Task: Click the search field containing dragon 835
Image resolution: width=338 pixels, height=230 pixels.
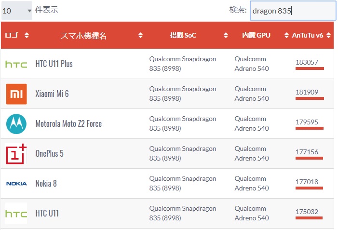Action: point(293,11)
